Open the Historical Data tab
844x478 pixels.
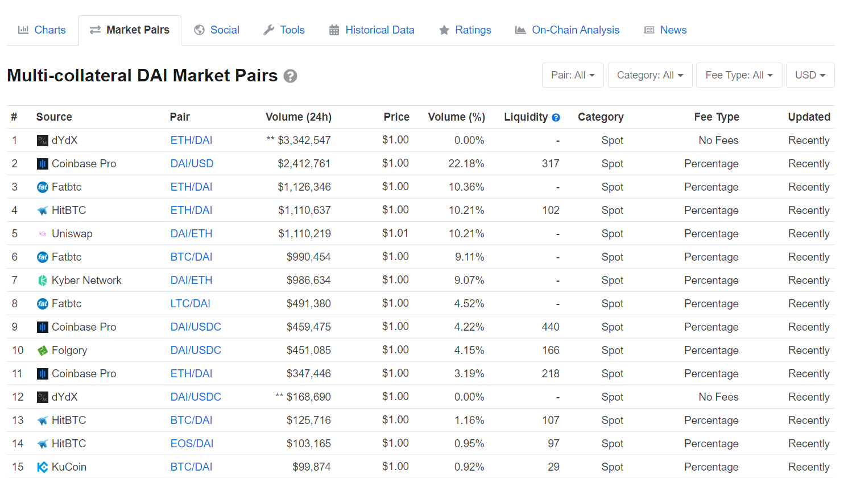[x=372, y=30]
